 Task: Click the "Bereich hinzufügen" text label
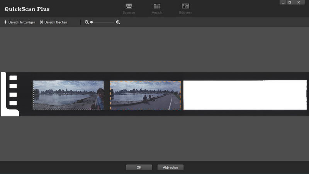click(22, 22)
